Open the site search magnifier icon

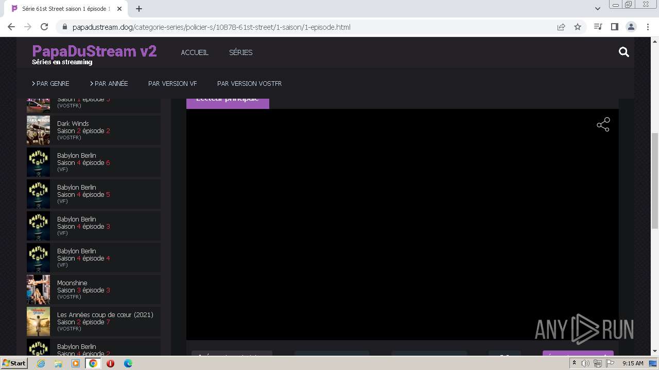click(x=624, y=52)
